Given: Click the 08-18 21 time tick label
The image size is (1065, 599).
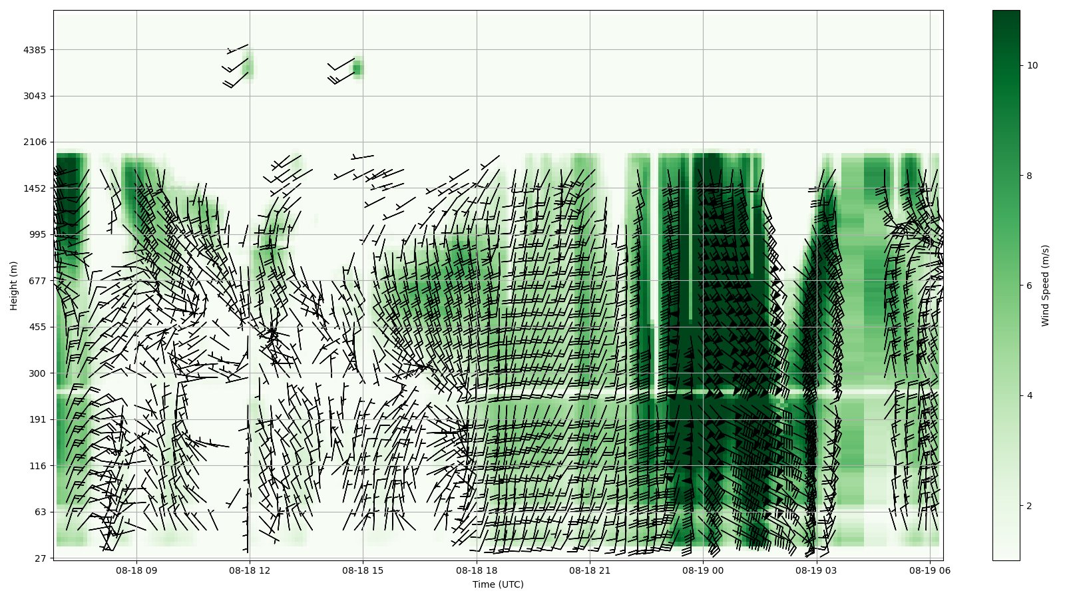Looking at the screenshot, I should tap(590, 570).
